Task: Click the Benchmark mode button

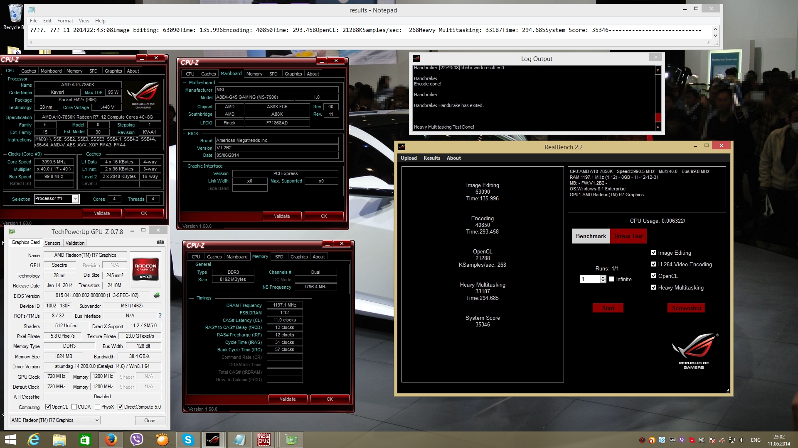Action: click(591, 236)
